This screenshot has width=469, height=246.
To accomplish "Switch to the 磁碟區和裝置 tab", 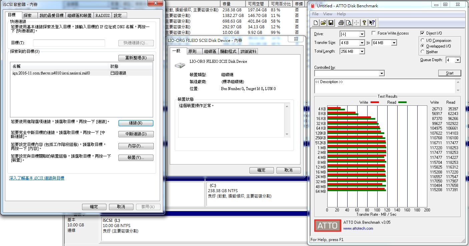I will [x=79, y=16].
